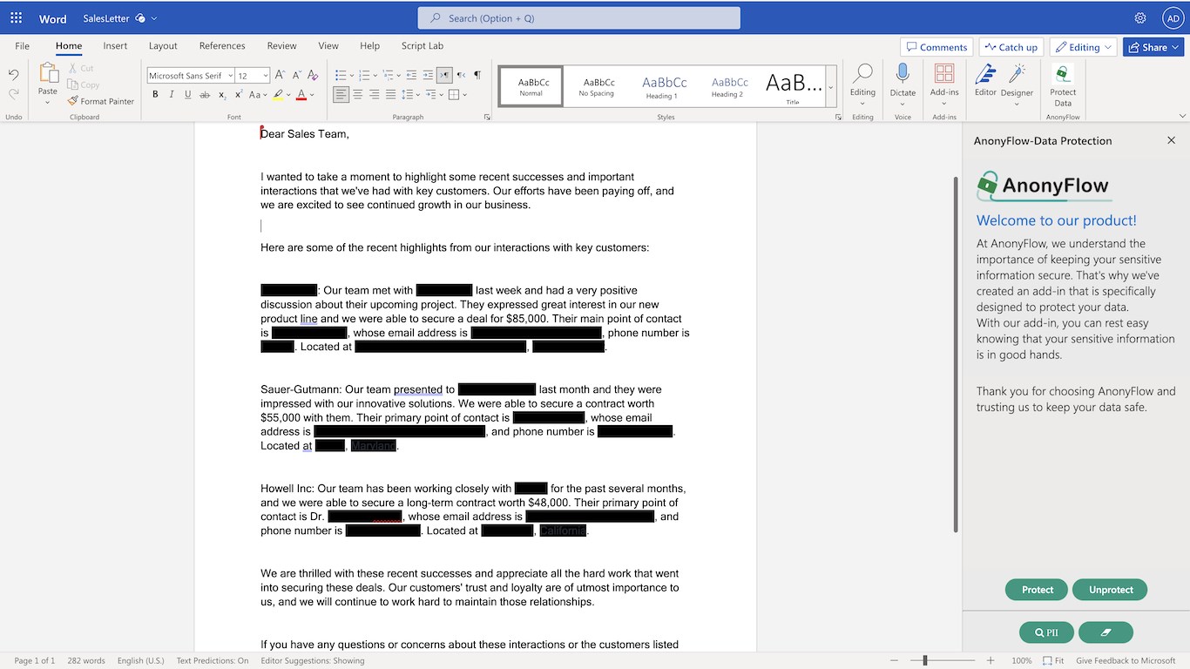Align text to the right
The height and width of the screenshot is (669, 1190).
[375, 95]
